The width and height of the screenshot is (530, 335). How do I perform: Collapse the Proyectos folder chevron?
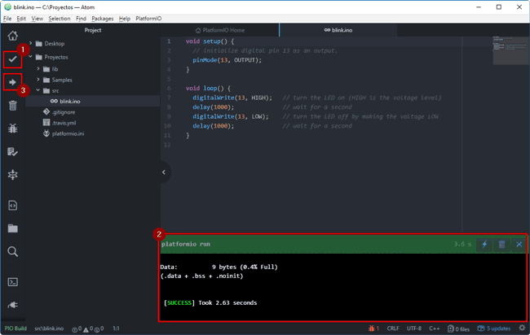click(x=31, y=57)
